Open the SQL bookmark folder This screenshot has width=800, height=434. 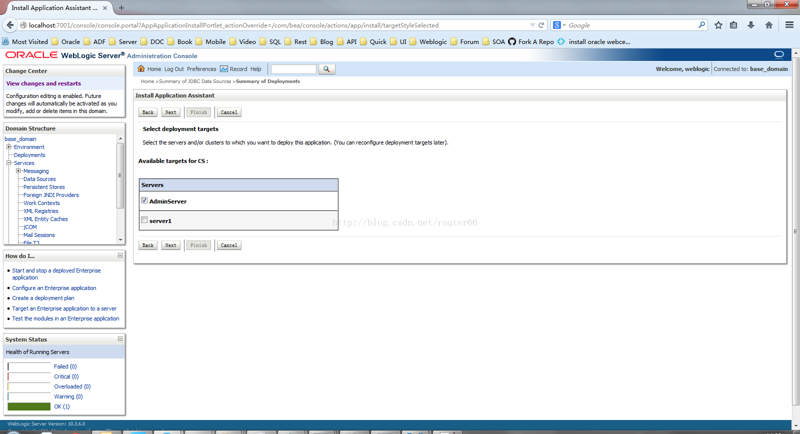pyautogui.click(x=270, y=41)
